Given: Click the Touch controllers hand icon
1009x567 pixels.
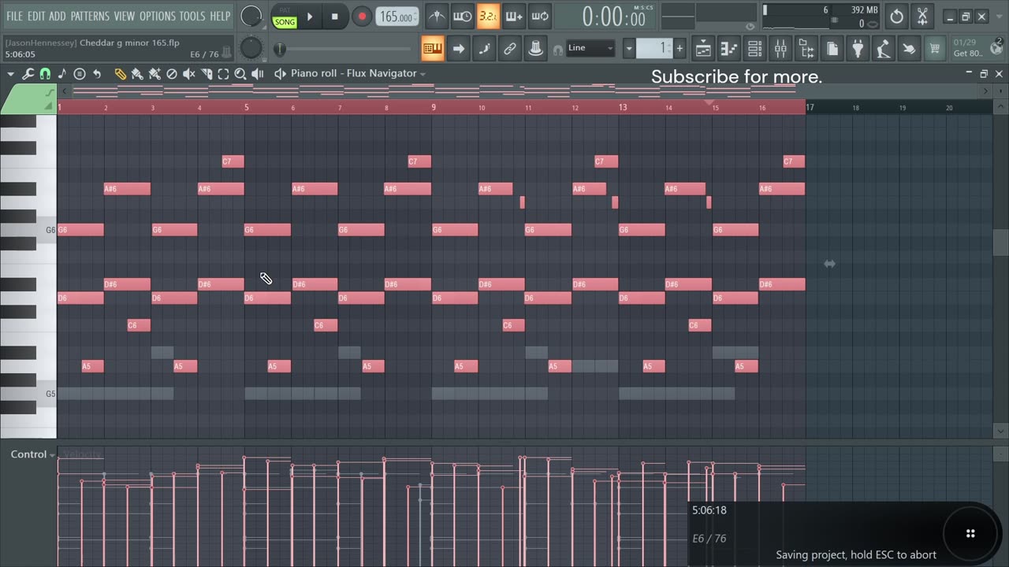Looking at the screenshot, I should click(909, 49).
